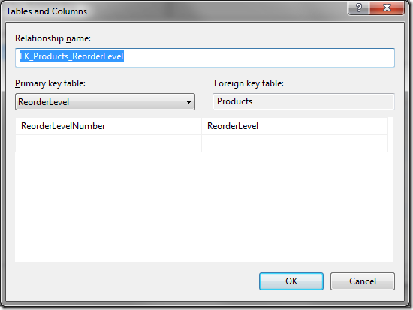Viewport: 413px width, 310px height.
Task: Click the Relationship name input field
Action: pyautogui.click(x=205, y=57)
